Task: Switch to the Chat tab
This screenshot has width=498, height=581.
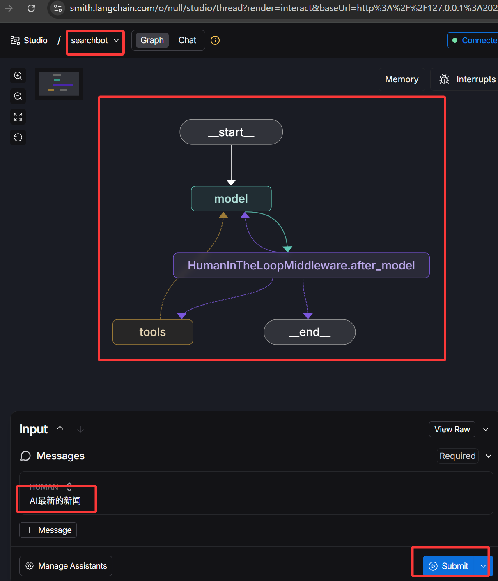Action: click(187, 40)
